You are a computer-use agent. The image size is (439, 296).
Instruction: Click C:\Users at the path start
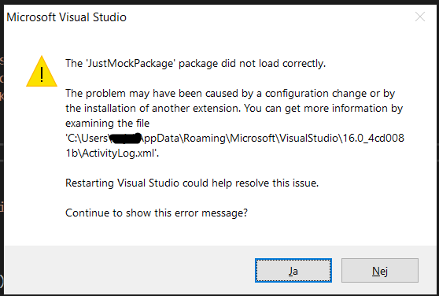pos(87,139)
